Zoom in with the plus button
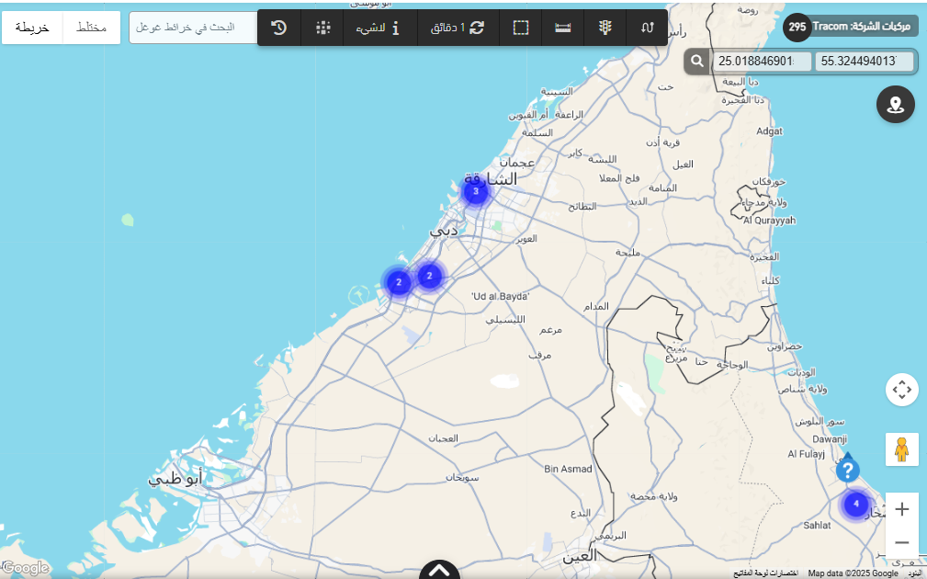The image size is (927, 579). tap(901, 509)
